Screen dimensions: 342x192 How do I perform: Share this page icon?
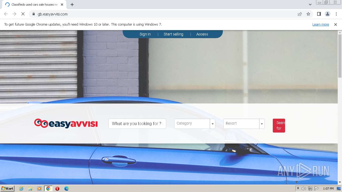point(300,14)
